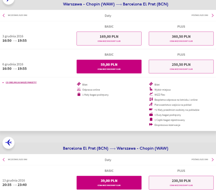Click the small hand baggage icon under Basic
The height and width of the screenshot is (191, 216).
click(x=79, y=94)
